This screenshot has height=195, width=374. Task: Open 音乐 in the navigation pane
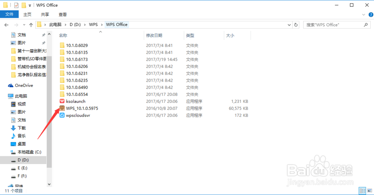coord(18,136)
